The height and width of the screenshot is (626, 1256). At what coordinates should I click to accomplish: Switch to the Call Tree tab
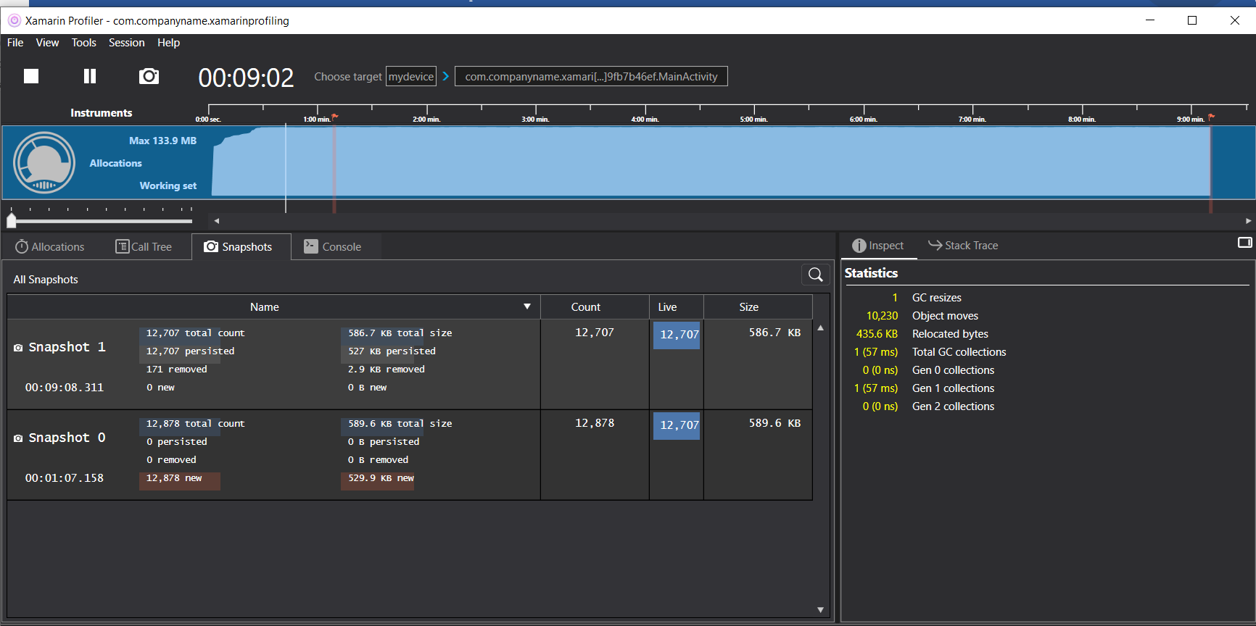(x=144, y=247)
